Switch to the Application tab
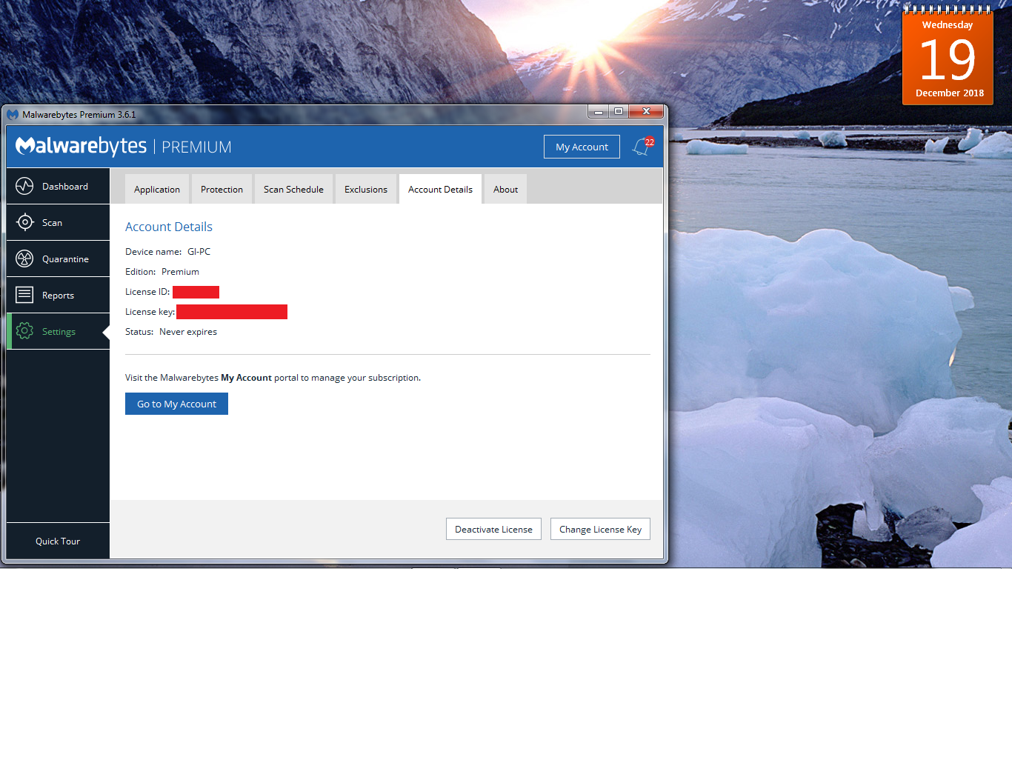This screenshot has width=1012, height=757. tap(157, 189)
